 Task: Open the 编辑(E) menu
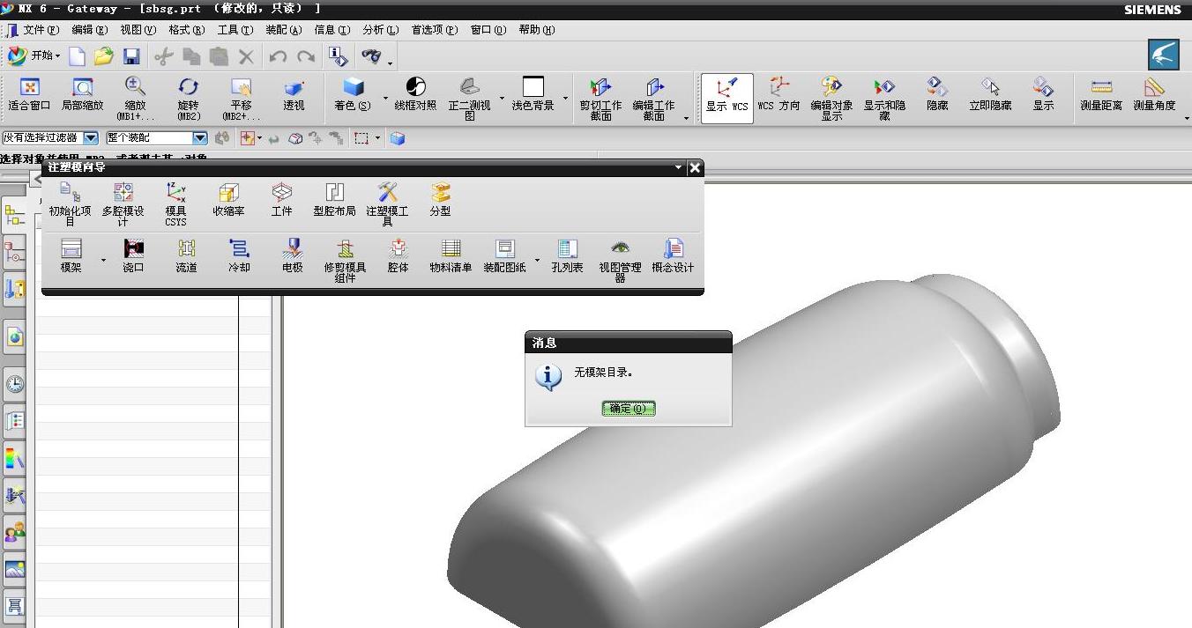[x=89, y=30]
